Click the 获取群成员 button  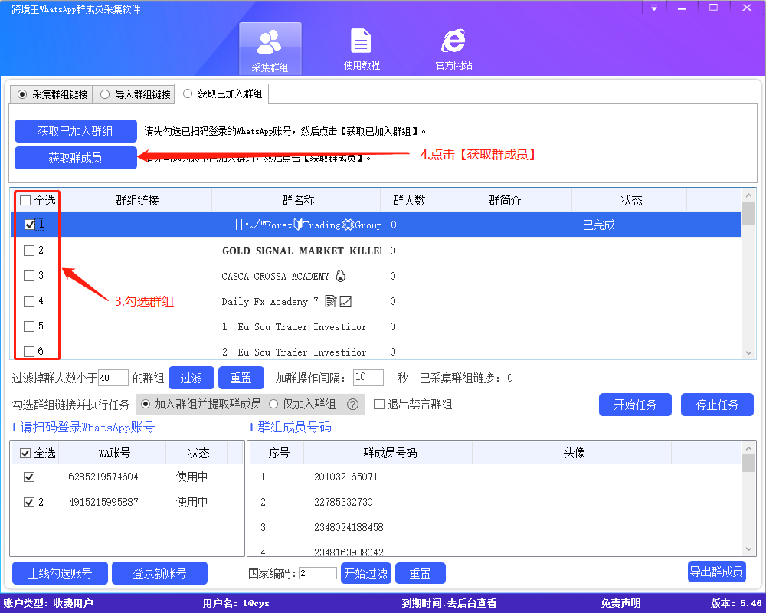(75, 158)
